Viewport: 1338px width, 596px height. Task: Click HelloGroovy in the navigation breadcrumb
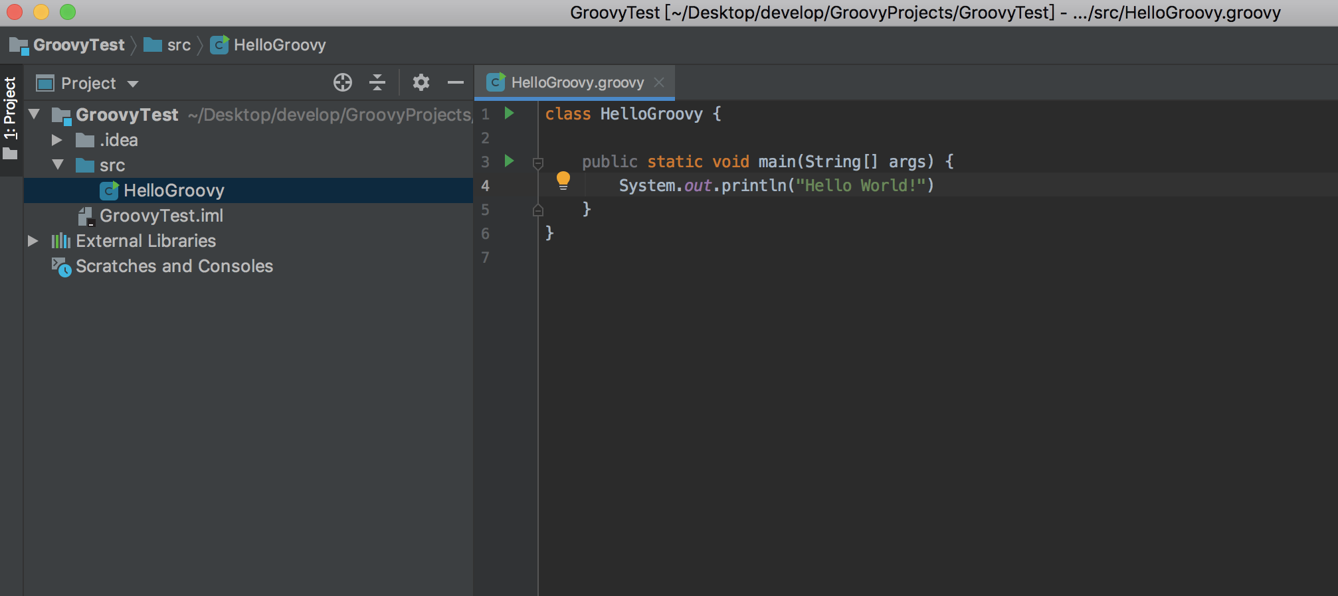pyautogui.click(x=280, y=45)
